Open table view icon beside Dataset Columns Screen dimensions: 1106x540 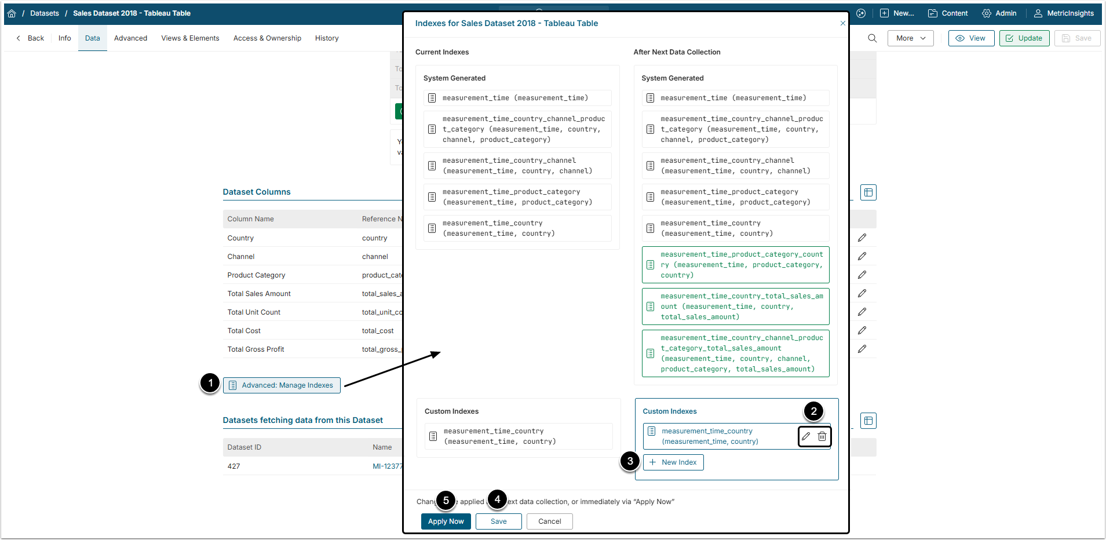click(x=868, y=192)
